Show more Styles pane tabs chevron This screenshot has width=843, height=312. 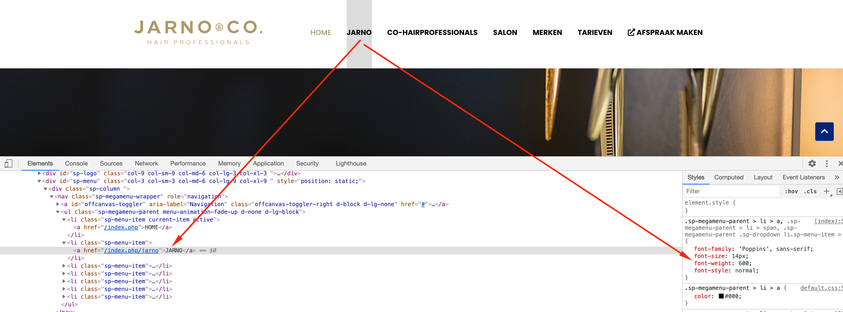coord(837,177)
